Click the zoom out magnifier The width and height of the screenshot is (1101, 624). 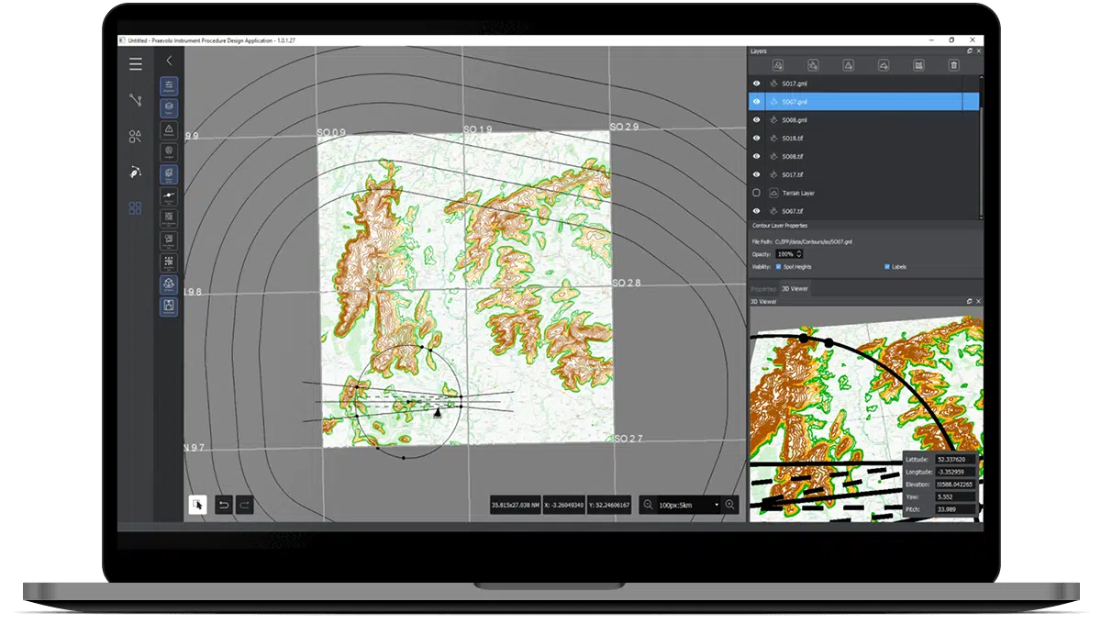(x=649, y=505)
